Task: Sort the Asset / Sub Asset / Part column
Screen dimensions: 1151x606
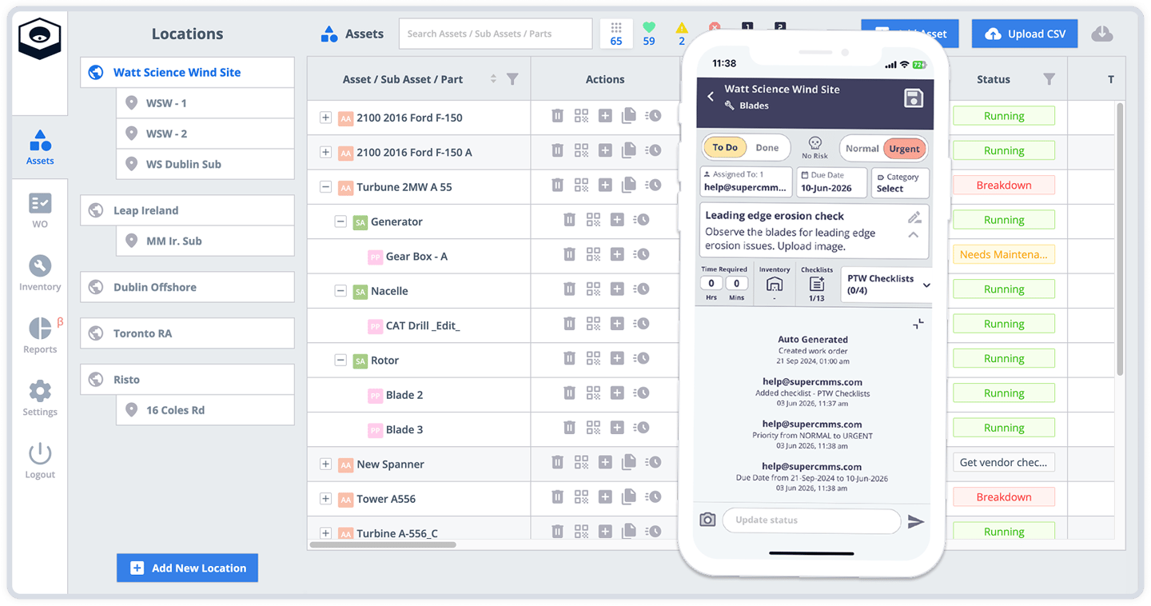Action: 493,79
